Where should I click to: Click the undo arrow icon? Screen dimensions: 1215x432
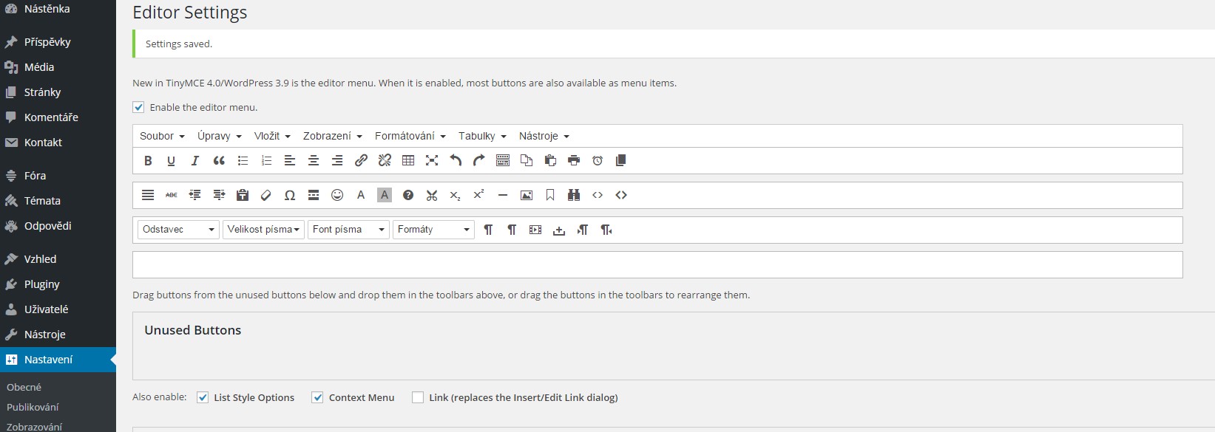click(456, 160)
